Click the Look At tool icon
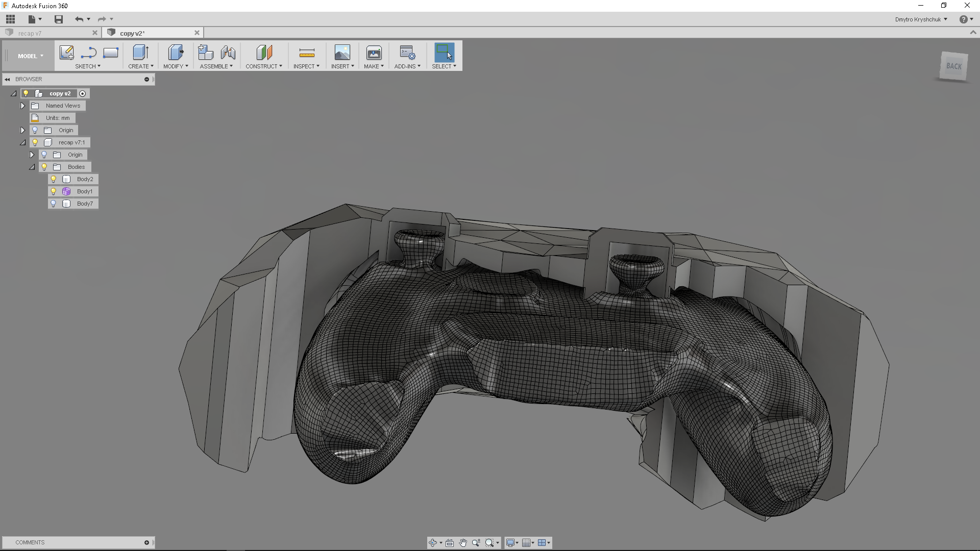 point(450,543)
